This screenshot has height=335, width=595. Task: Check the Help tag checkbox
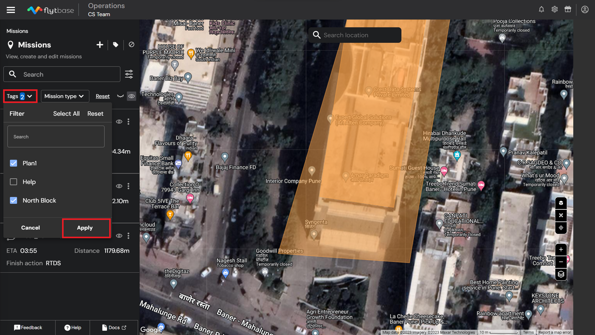coord(14,182)
